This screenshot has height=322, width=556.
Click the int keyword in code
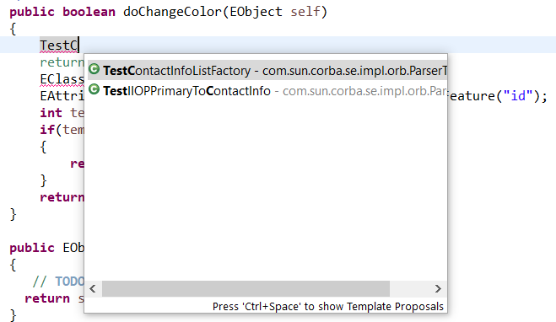click(x=51, y=113)
